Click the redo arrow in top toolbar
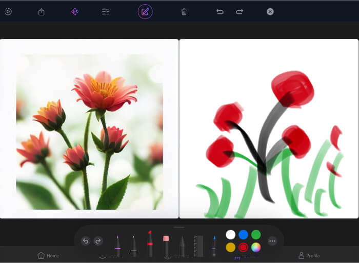 240,12
